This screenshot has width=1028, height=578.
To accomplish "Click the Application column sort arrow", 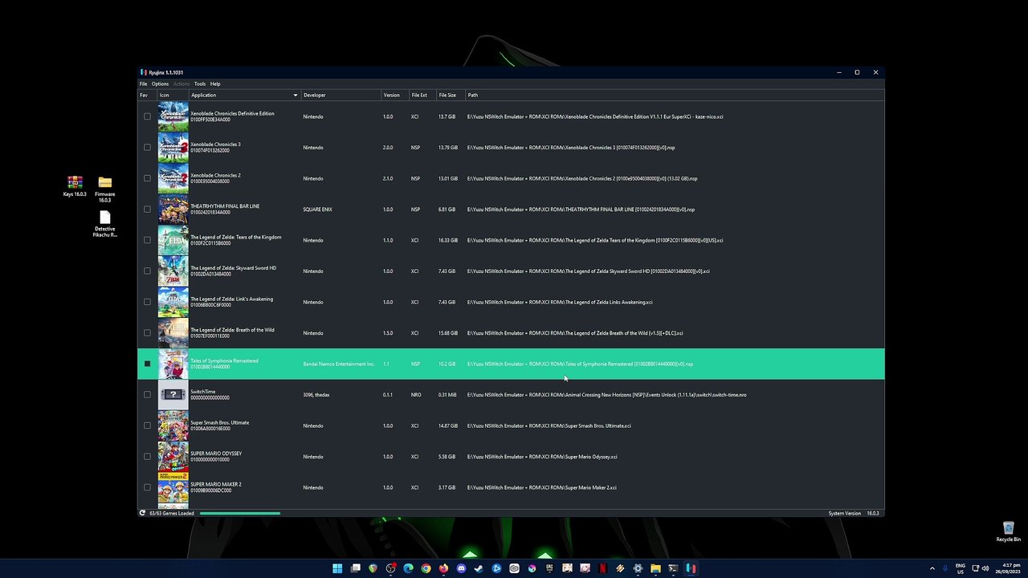I will pos(296,95).
